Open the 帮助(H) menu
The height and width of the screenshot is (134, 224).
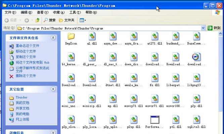[x=91, y=12]
